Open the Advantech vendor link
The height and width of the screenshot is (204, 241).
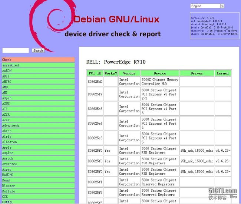tap(38, 125)
